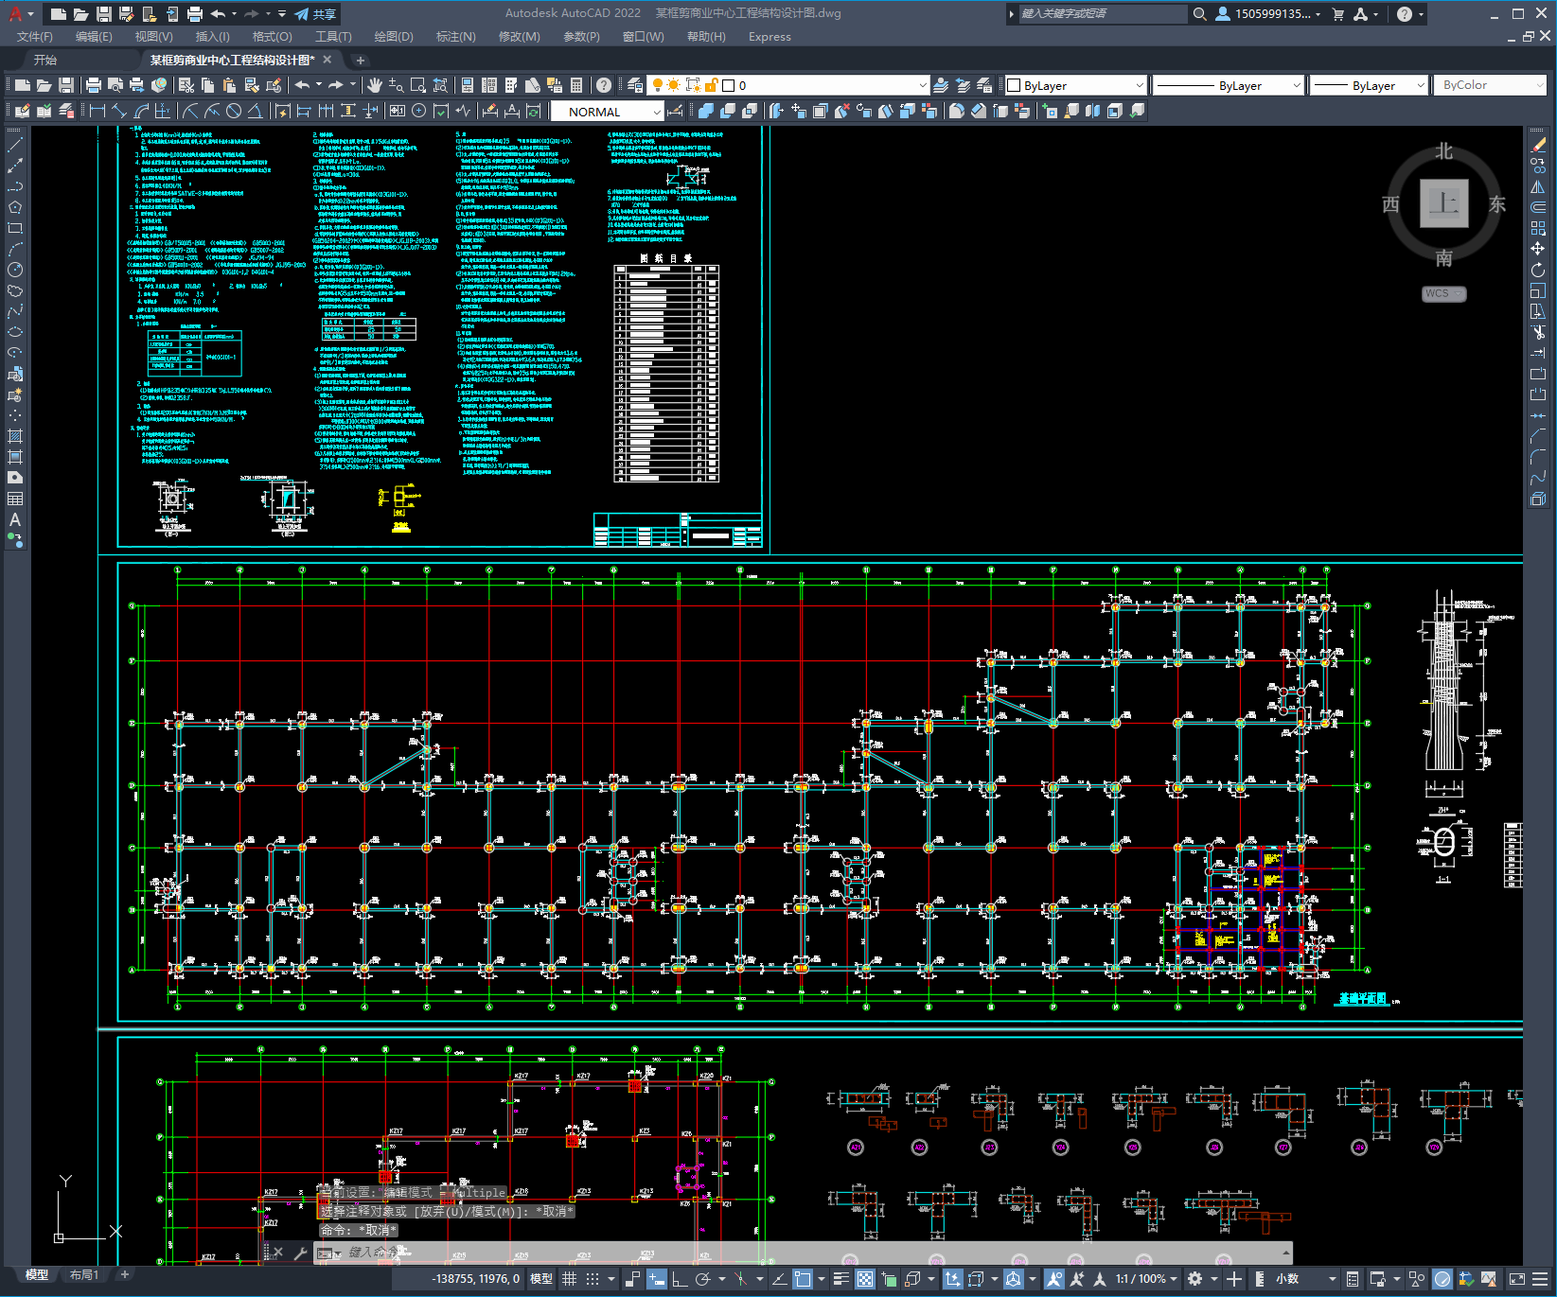The image size is (1557, 1297).
Task: Select the Multiline Text 'A' tool
Action: (15, 519)
